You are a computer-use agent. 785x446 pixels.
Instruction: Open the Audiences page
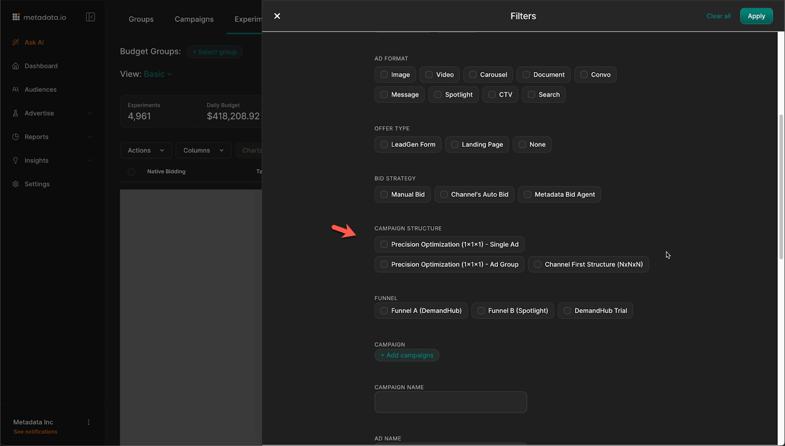coord(15,89)
